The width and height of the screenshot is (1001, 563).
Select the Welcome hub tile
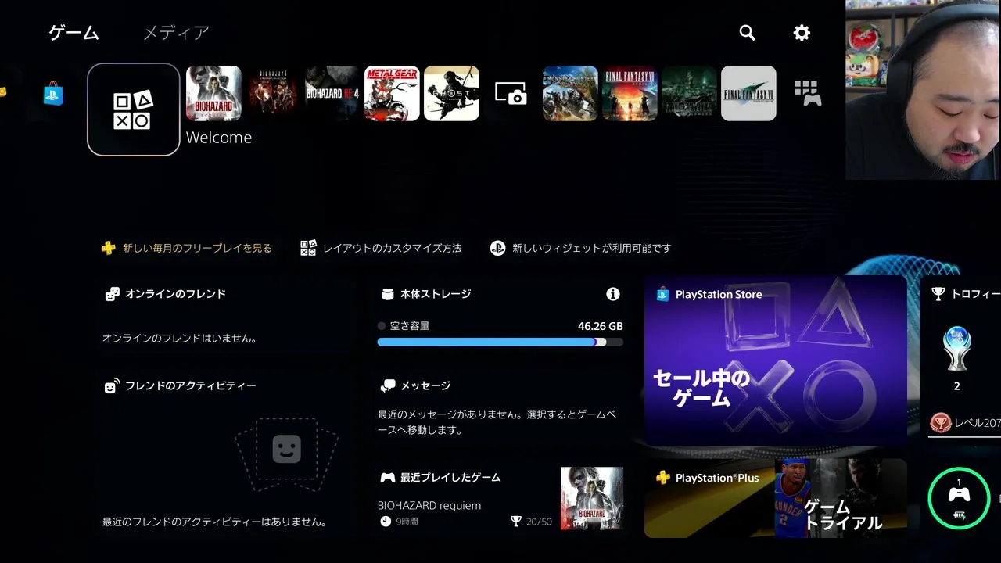click(134, 109)
